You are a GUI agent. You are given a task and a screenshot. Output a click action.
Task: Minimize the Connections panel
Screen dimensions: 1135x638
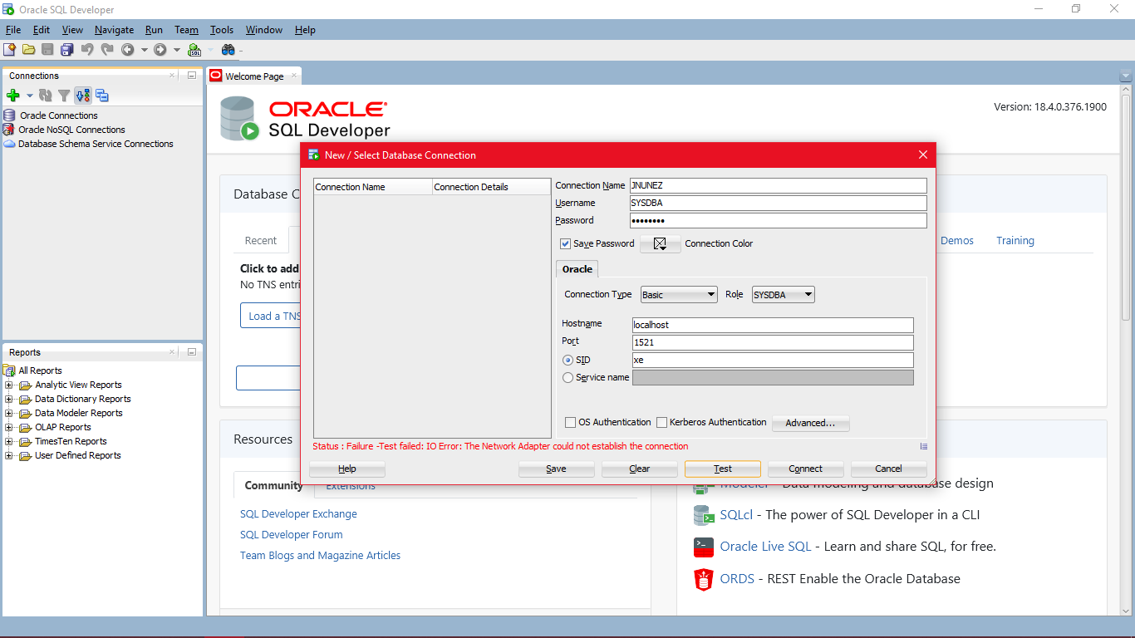(192, 75)
